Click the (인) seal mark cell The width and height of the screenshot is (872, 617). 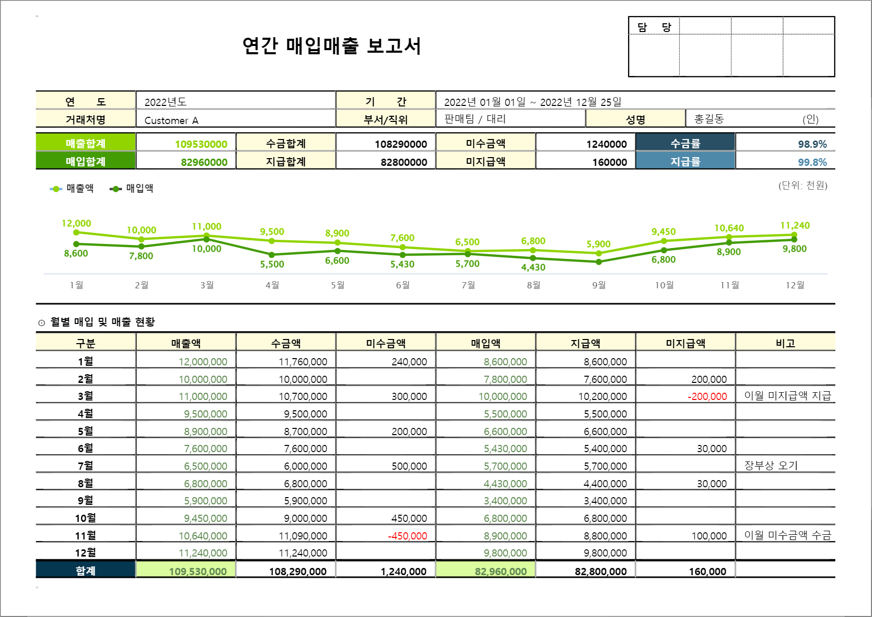[x=810, y=119]
